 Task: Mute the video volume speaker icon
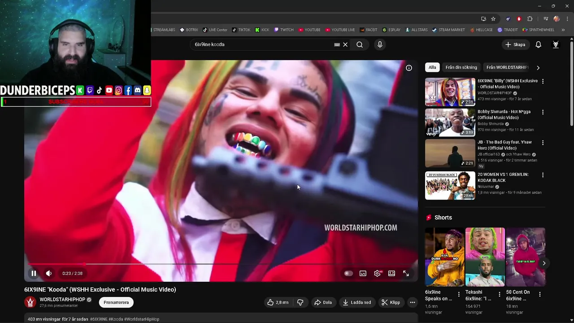click(x=49, y=273)
